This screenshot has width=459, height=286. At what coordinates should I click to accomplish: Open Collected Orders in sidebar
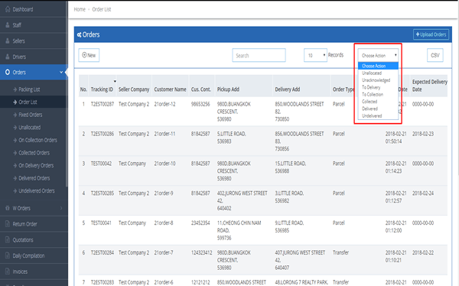(34, 153)
